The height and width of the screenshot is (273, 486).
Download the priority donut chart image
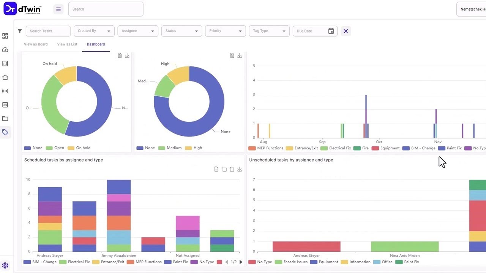pos(240,55)
